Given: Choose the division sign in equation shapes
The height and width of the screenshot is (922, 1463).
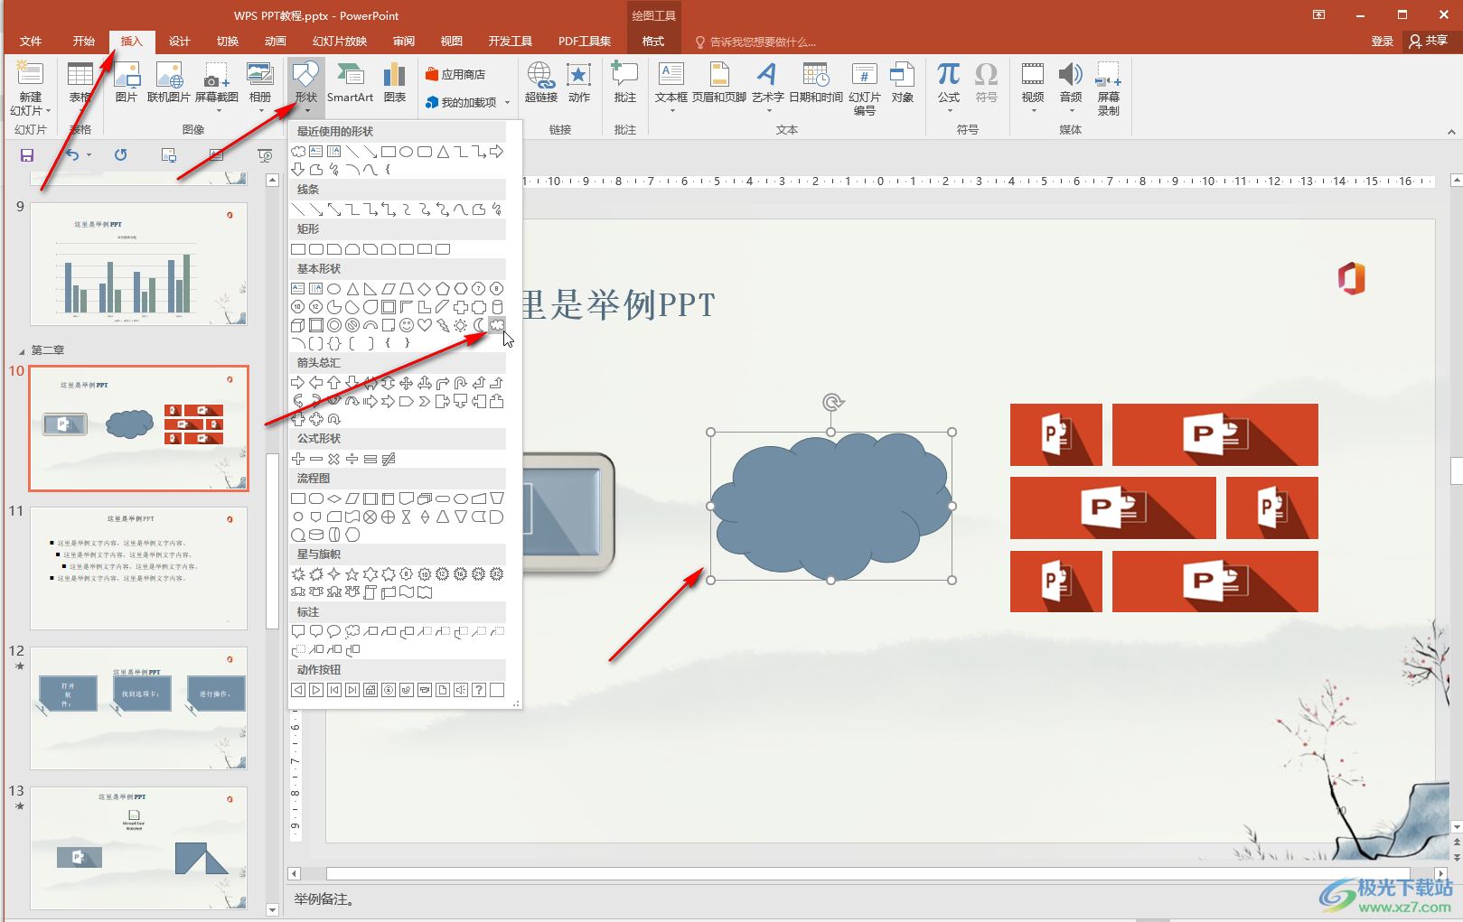Looking at the screenshot, I should (x=352, y=459).
